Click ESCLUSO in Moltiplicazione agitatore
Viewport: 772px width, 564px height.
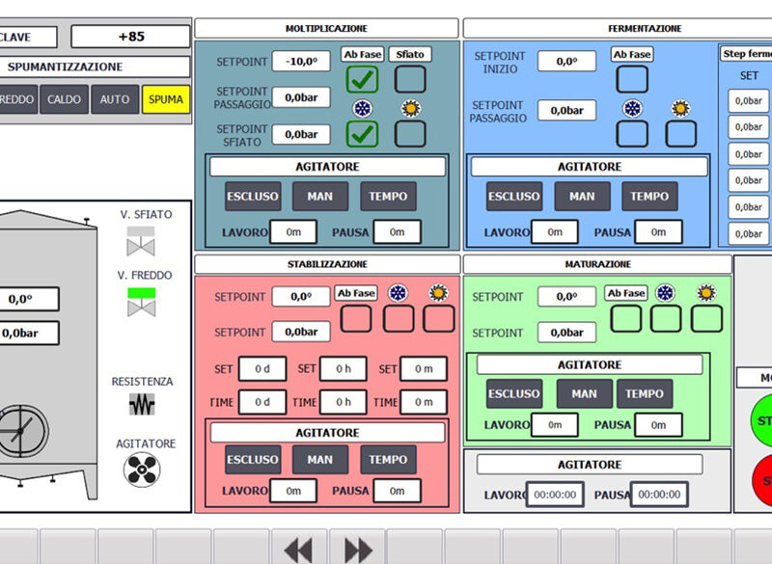(253, 197)
